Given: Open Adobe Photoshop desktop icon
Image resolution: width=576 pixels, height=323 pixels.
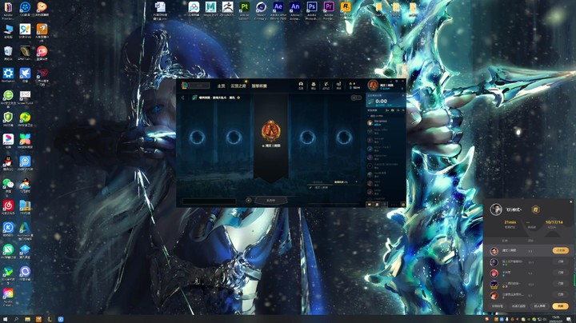Looking at the screenshot, I should point(312,10).
